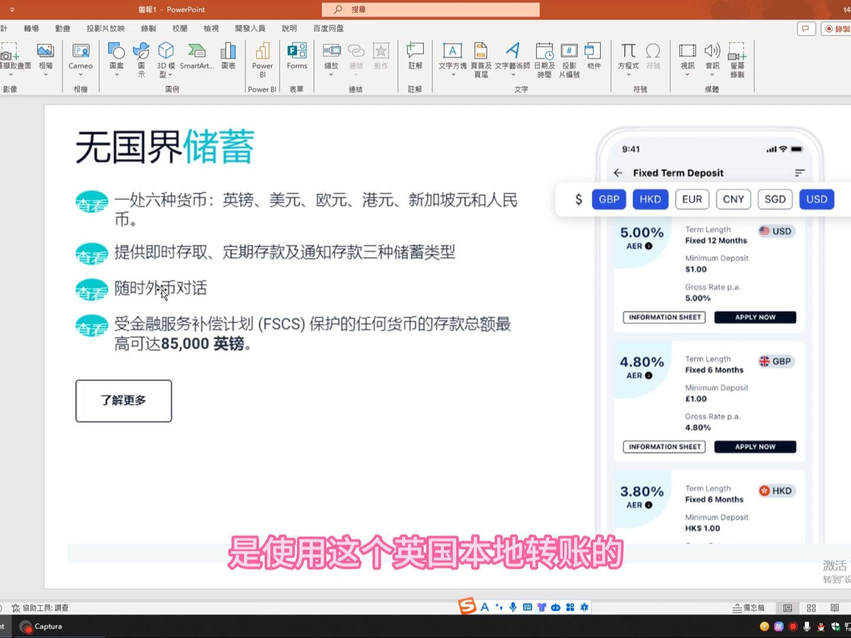Open the Shapes (圖案) gallery
851x638 pixels.
[x=117, y=56]
